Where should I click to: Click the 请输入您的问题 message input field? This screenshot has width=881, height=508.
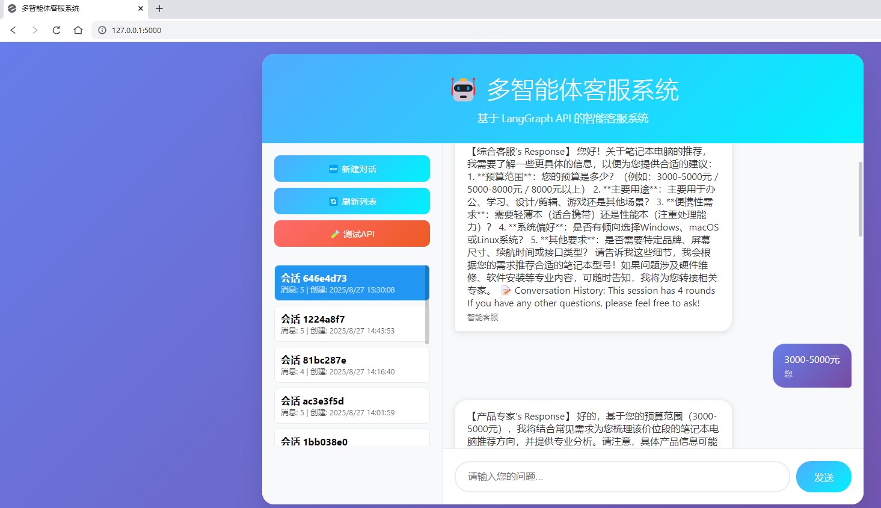622,477
